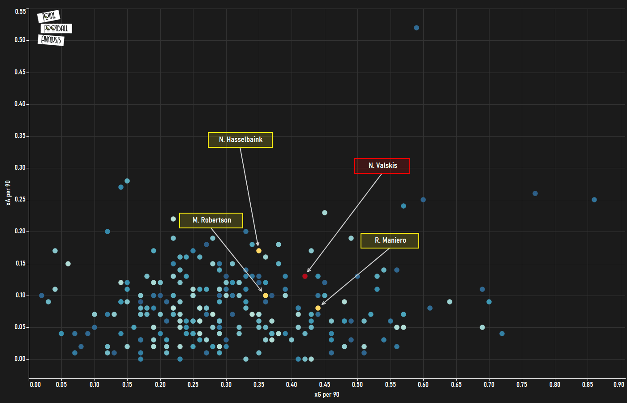Click the rightmost dot at xG 0.86

[594, 200]
